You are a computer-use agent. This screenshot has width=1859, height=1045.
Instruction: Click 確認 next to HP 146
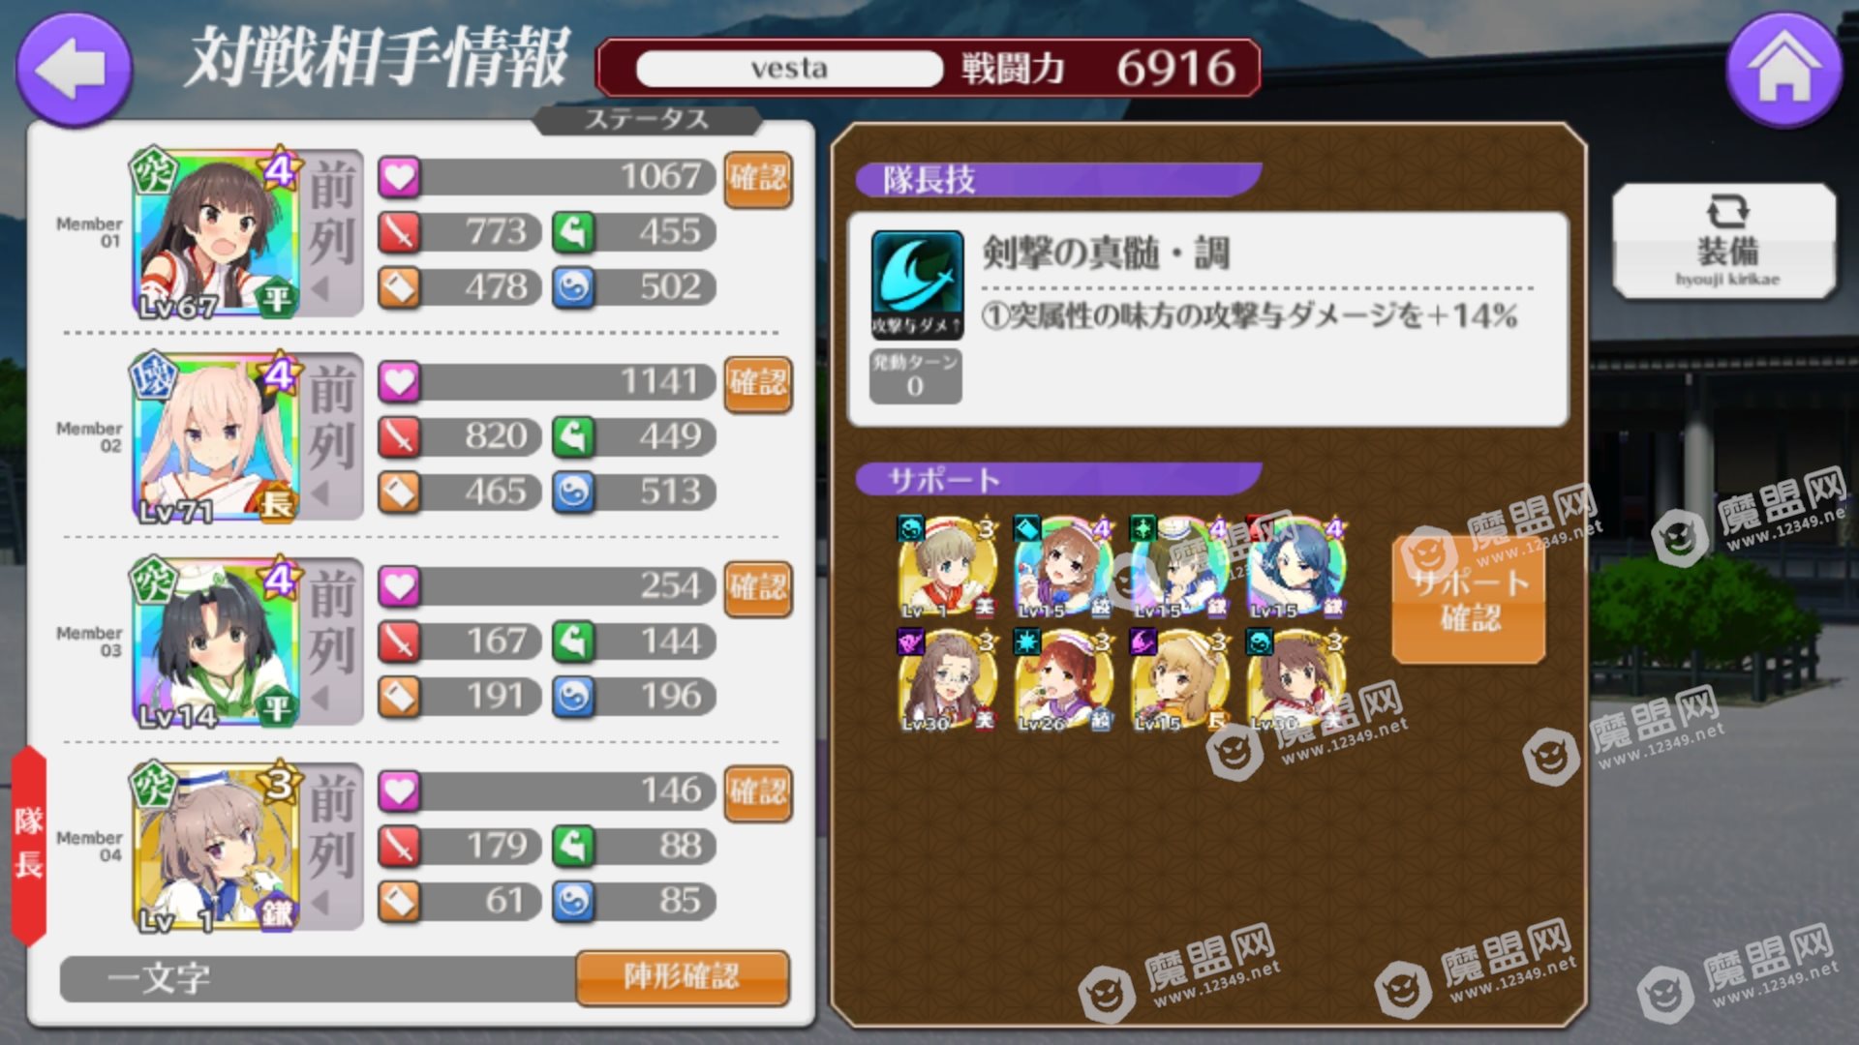pos(758,792)
